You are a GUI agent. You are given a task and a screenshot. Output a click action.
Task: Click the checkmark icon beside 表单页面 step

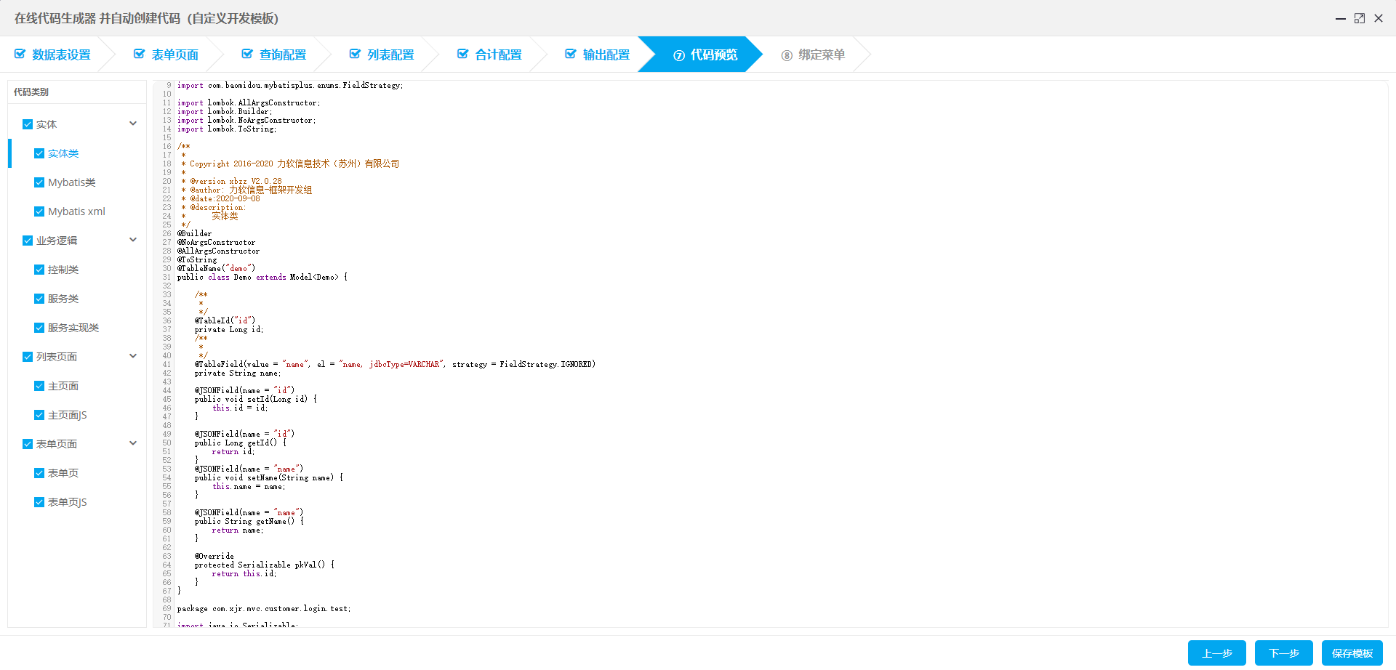point(139,55)
